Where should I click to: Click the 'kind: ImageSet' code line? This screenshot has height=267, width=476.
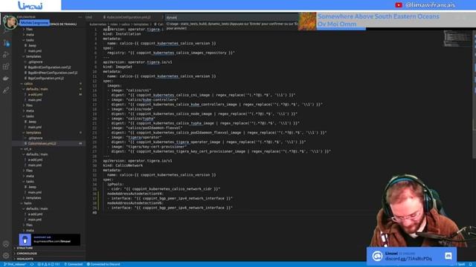[x=118, y=67]
